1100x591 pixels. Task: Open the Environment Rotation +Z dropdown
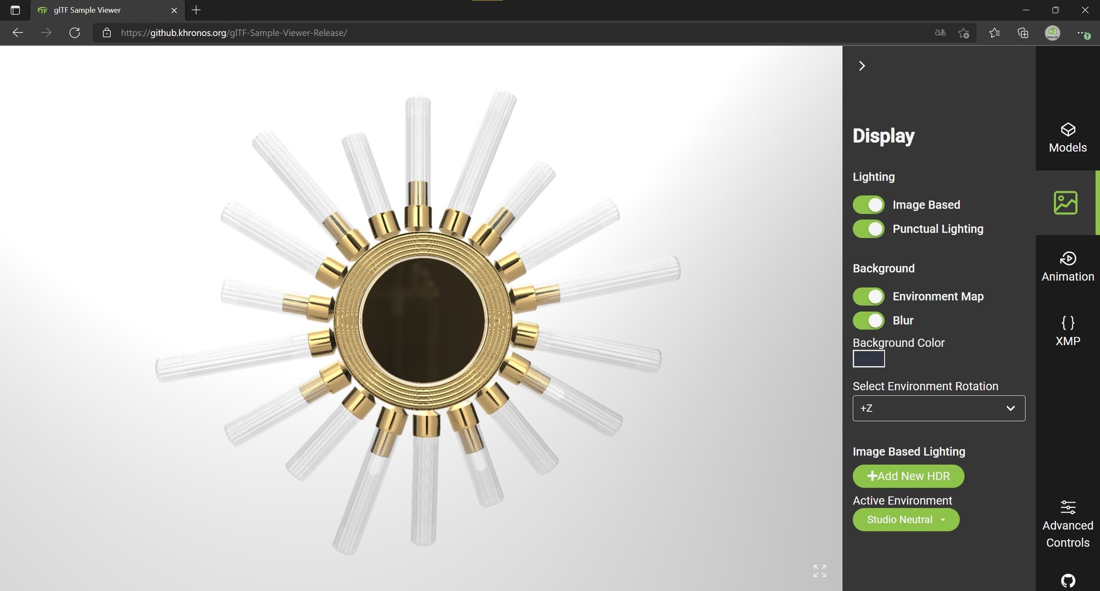pos(938,408)
